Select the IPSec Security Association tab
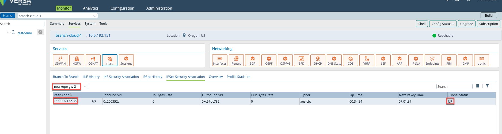Screen dimensions: 502x134 coord(185,77)
